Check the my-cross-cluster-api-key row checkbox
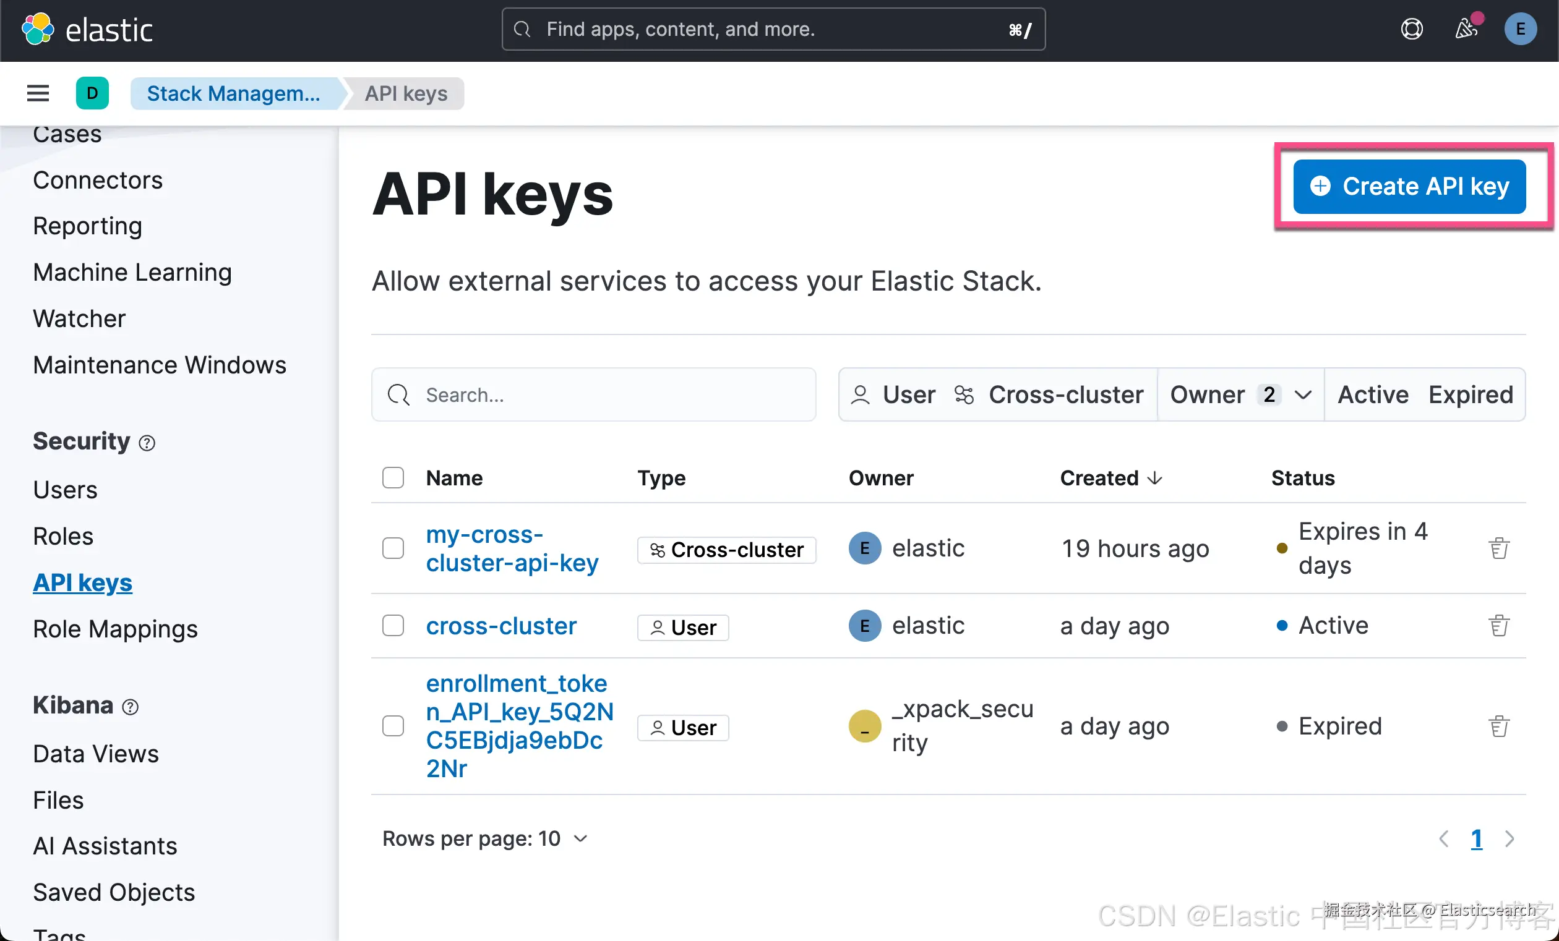 tap(393, 548)
